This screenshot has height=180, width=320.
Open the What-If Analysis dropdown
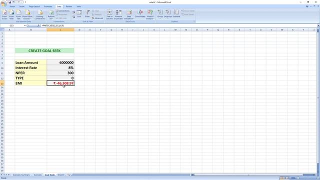click(150, 14)
